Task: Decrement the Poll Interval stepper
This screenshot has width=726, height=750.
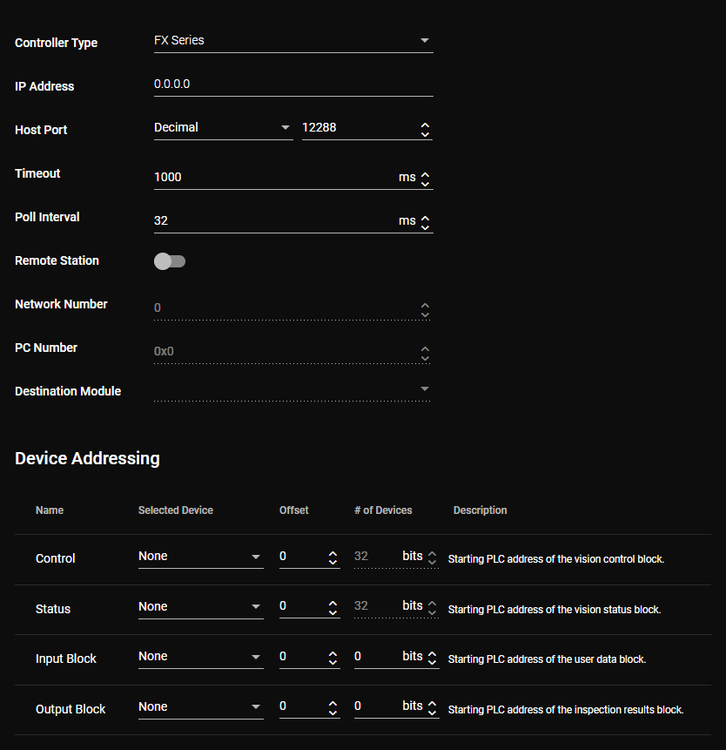Action: [425, 226]
